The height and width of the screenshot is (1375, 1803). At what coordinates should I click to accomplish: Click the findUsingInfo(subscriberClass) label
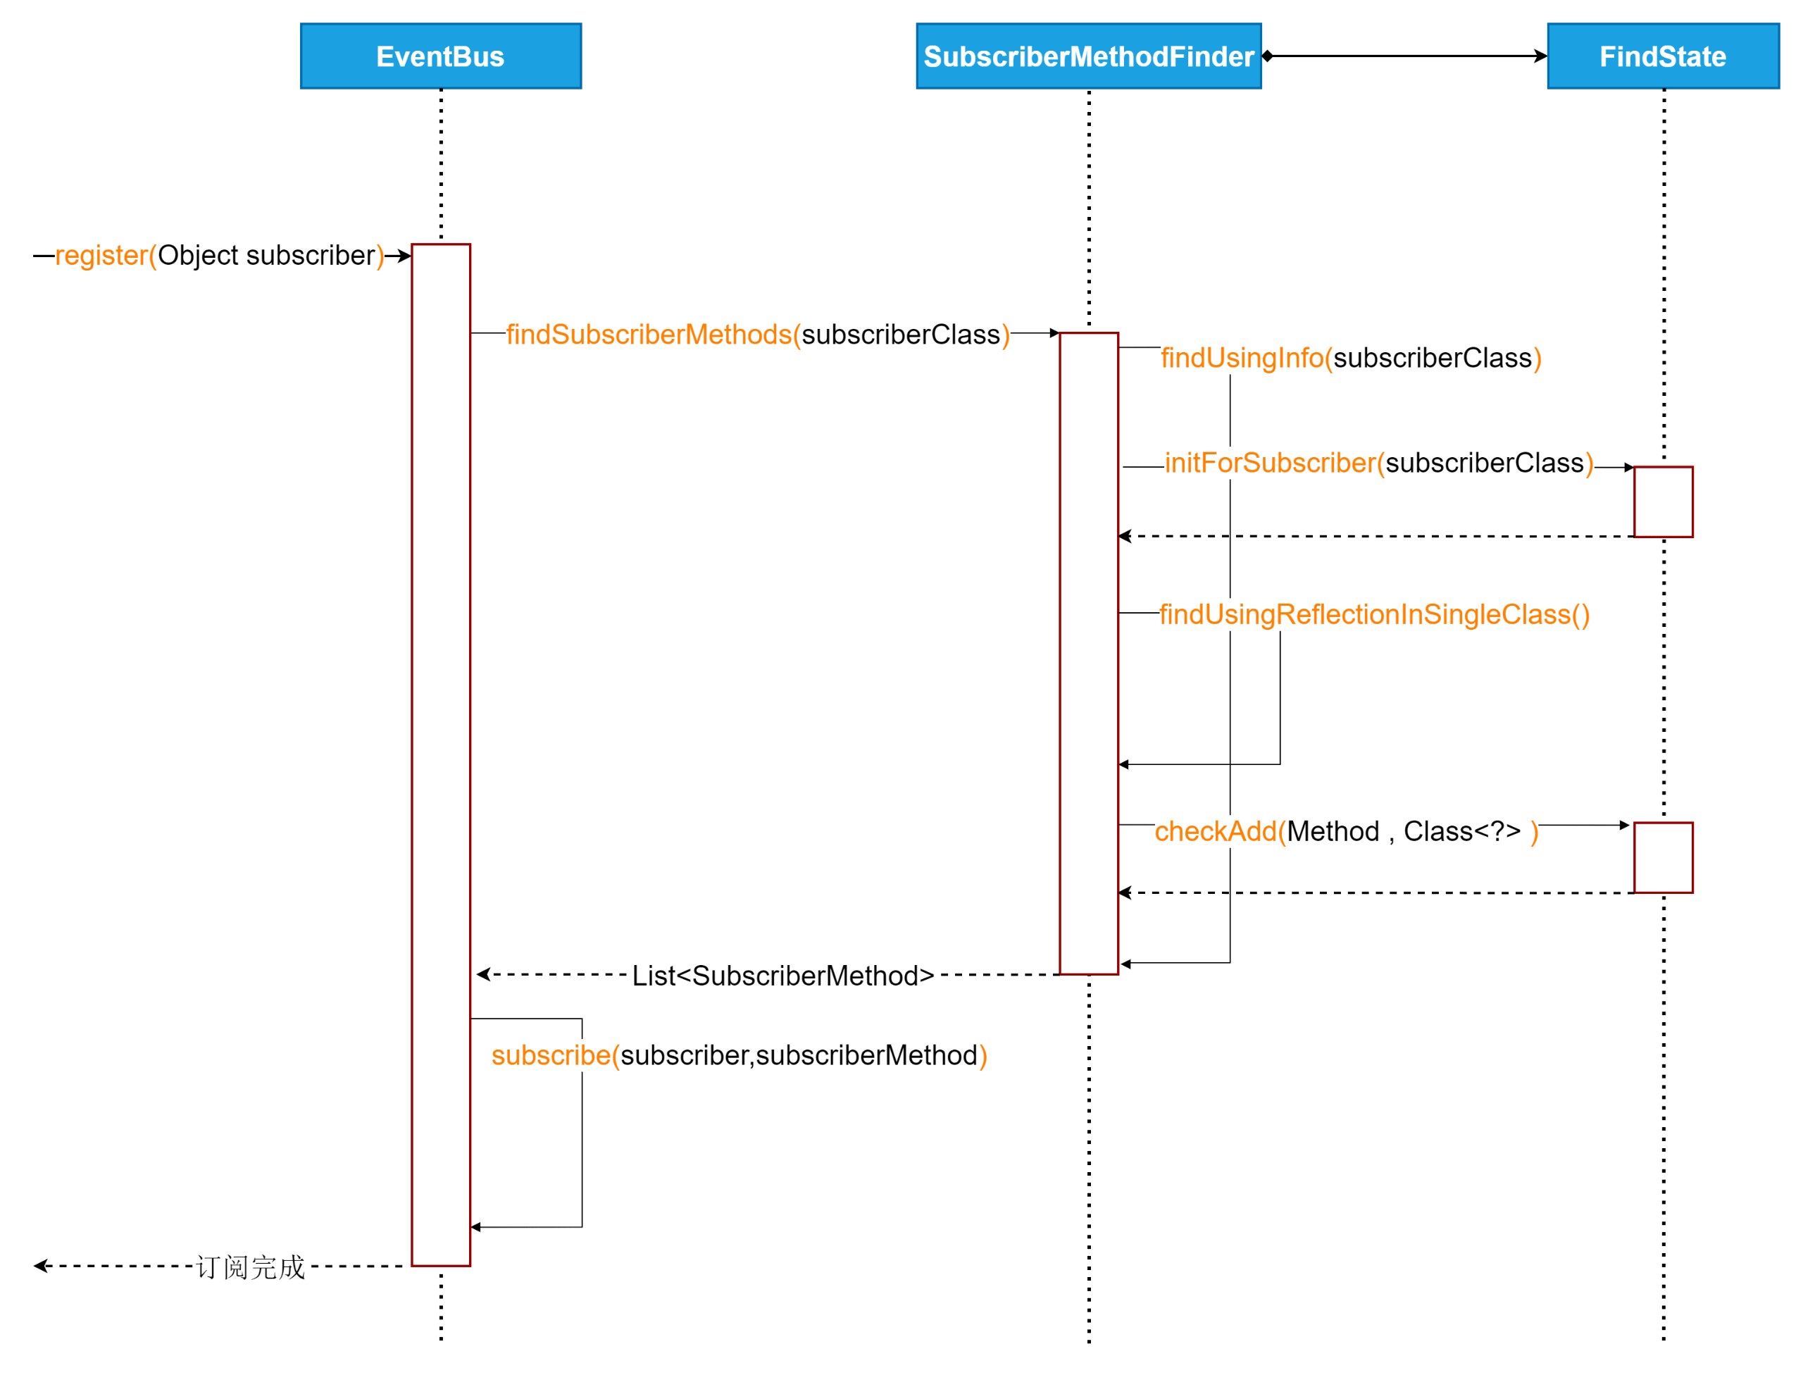point(1350,358)
